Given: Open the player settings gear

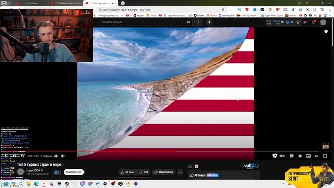Looking at the screenshot, I should coord(300,156).
